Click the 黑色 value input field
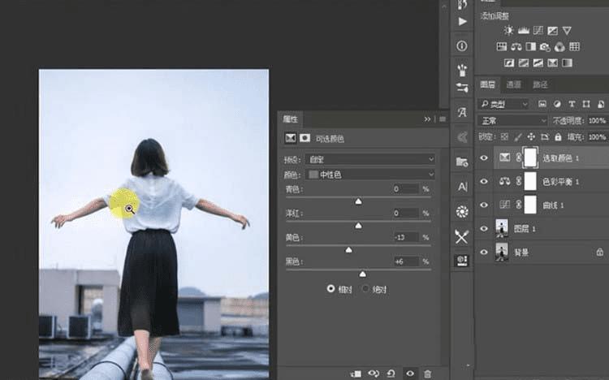Image resolution: width=609 pixels, height=380 pixels. [x=404, y=261]
